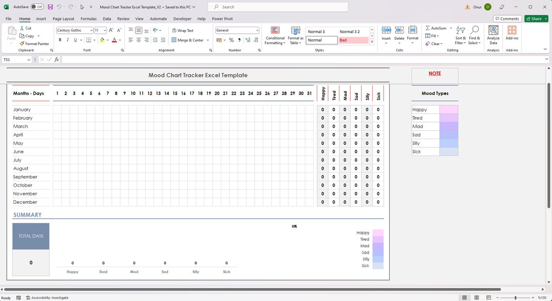Viewport: 552px width, 301px height.
Task: Click the Share button
Action: (535, 18)
